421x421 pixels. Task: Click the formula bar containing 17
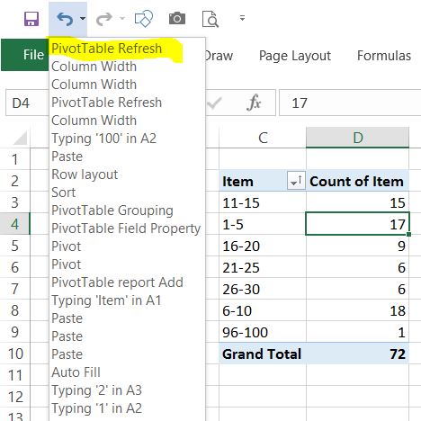(350, 103)
